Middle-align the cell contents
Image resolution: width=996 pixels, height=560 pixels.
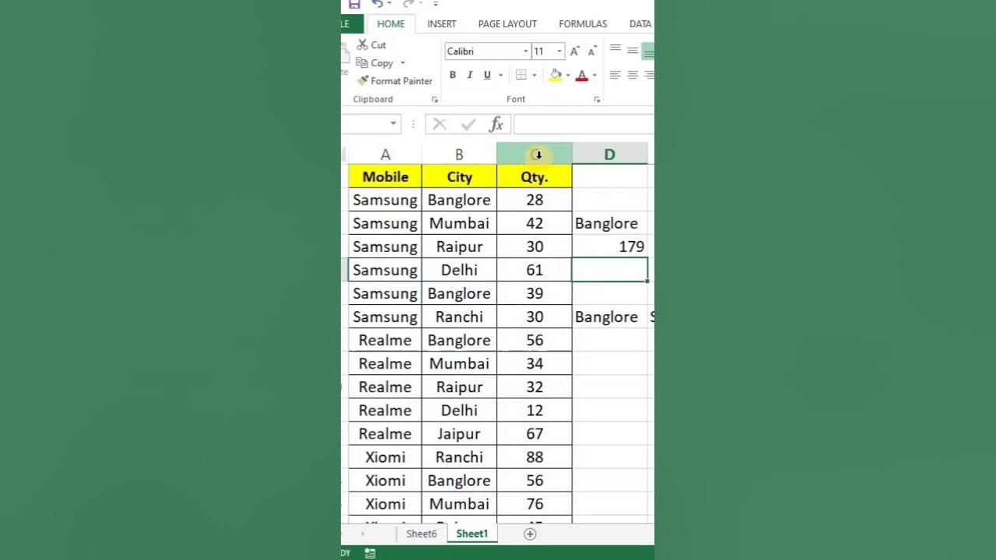click(x=633, y=50)
